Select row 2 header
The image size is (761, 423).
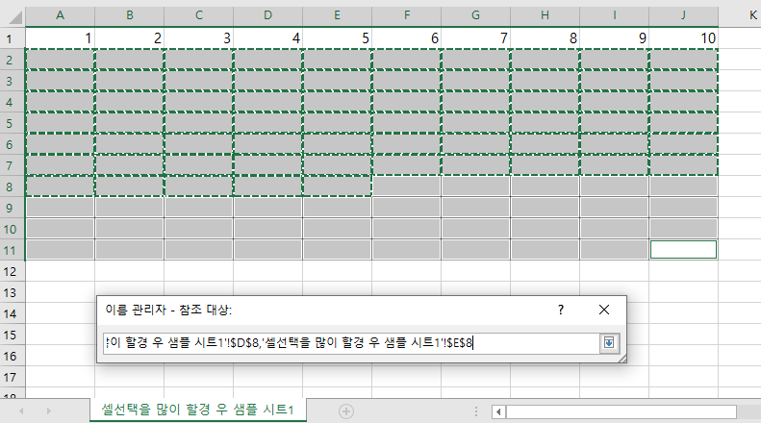(13, 60)
